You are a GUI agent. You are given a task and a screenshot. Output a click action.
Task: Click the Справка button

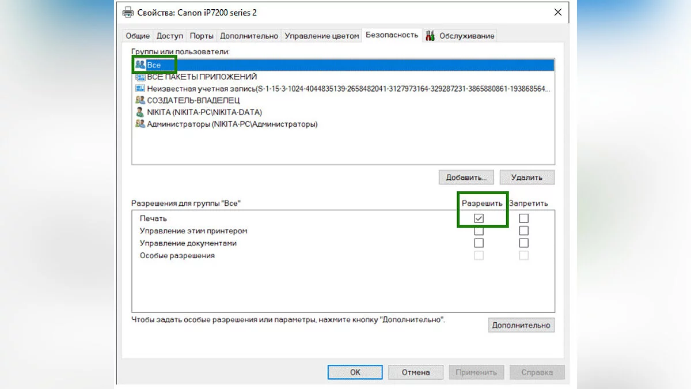(537, 372)
